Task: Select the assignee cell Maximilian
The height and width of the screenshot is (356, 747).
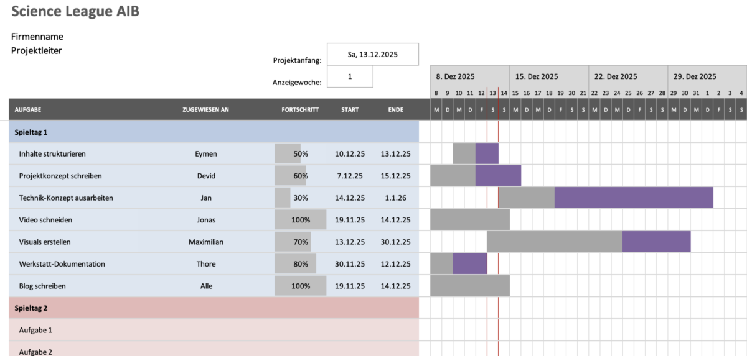Action: [206, 242]
